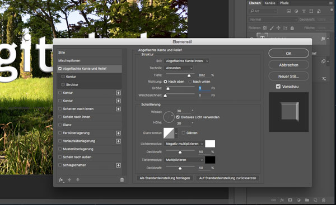Create new group folder icon
The image size is (336, 205).
pos(307,200)
